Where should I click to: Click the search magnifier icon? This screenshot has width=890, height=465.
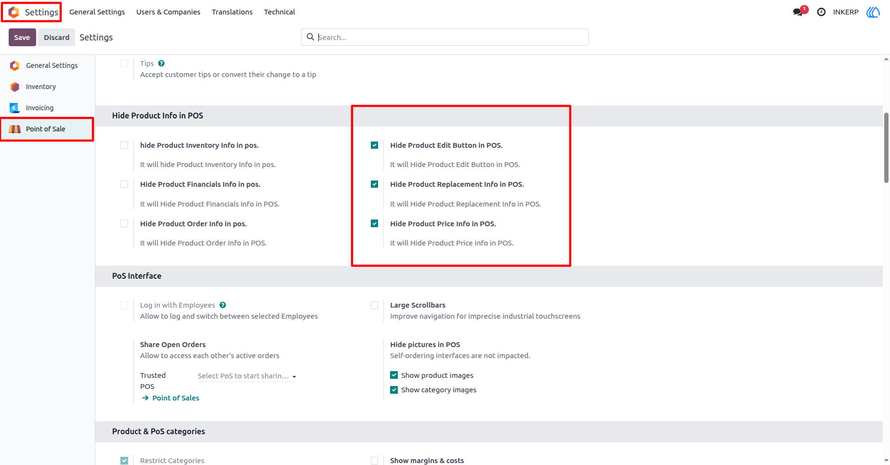311,37
